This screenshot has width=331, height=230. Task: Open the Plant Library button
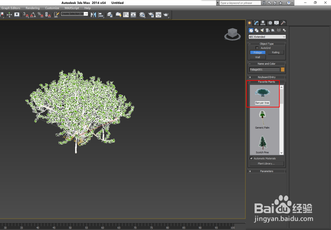(267, 164)
